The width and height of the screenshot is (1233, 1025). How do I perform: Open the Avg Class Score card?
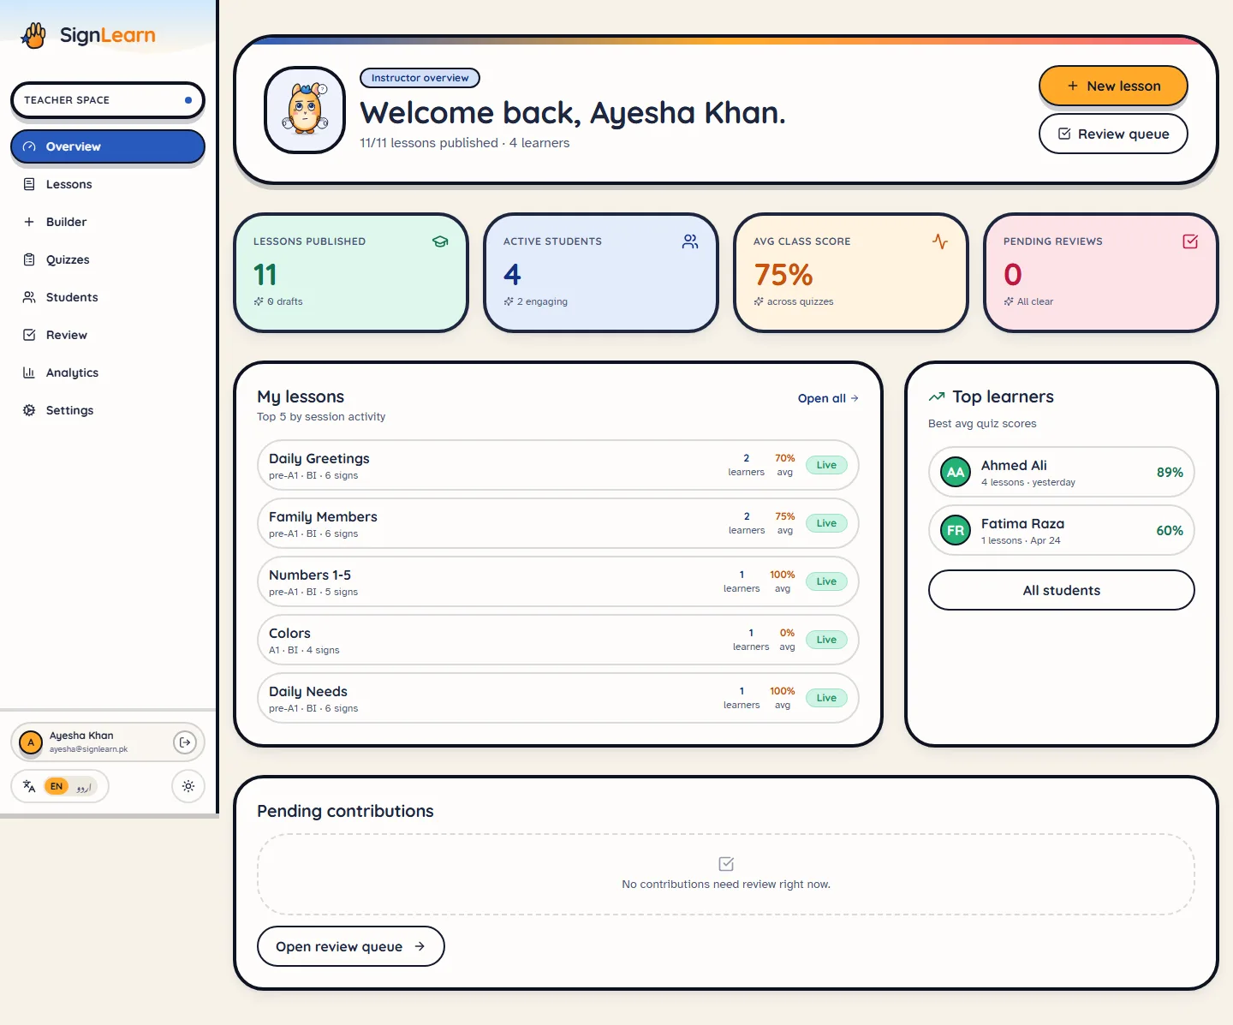851,272
